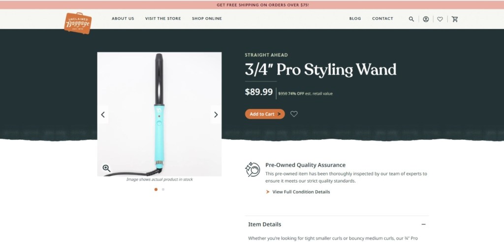Go to About Us page
Image resolution: width=504 pixels, height=242 pixels.
coord(123,19)
